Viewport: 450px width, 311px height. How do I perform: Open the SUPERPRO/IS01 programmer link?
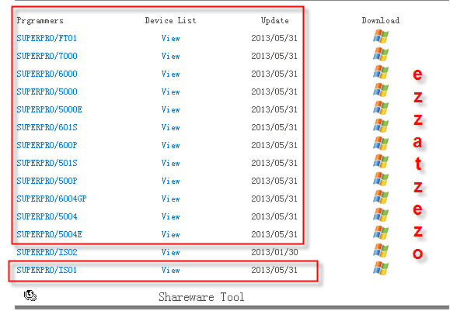(47, 270)
